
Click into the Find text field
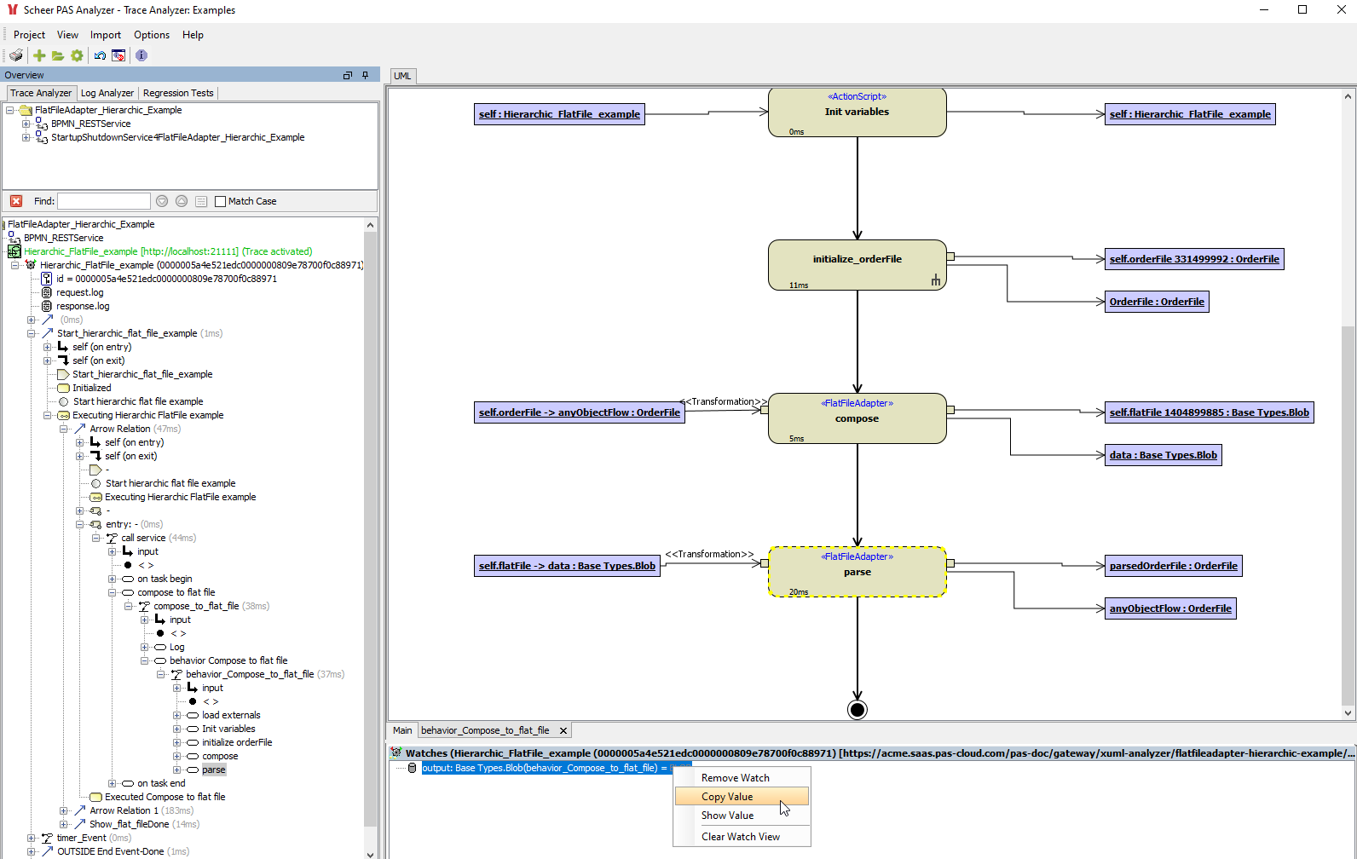(x=103, y=201)
